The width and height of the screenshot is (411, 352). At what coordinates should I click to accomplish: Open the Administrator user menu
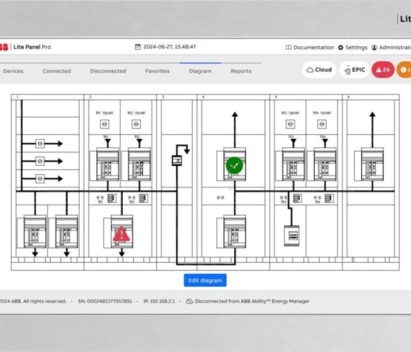click(391, 48)
